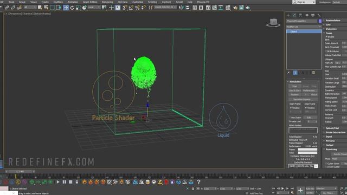Toggle the Invert Cutter checkbox

tap(326, 167)
